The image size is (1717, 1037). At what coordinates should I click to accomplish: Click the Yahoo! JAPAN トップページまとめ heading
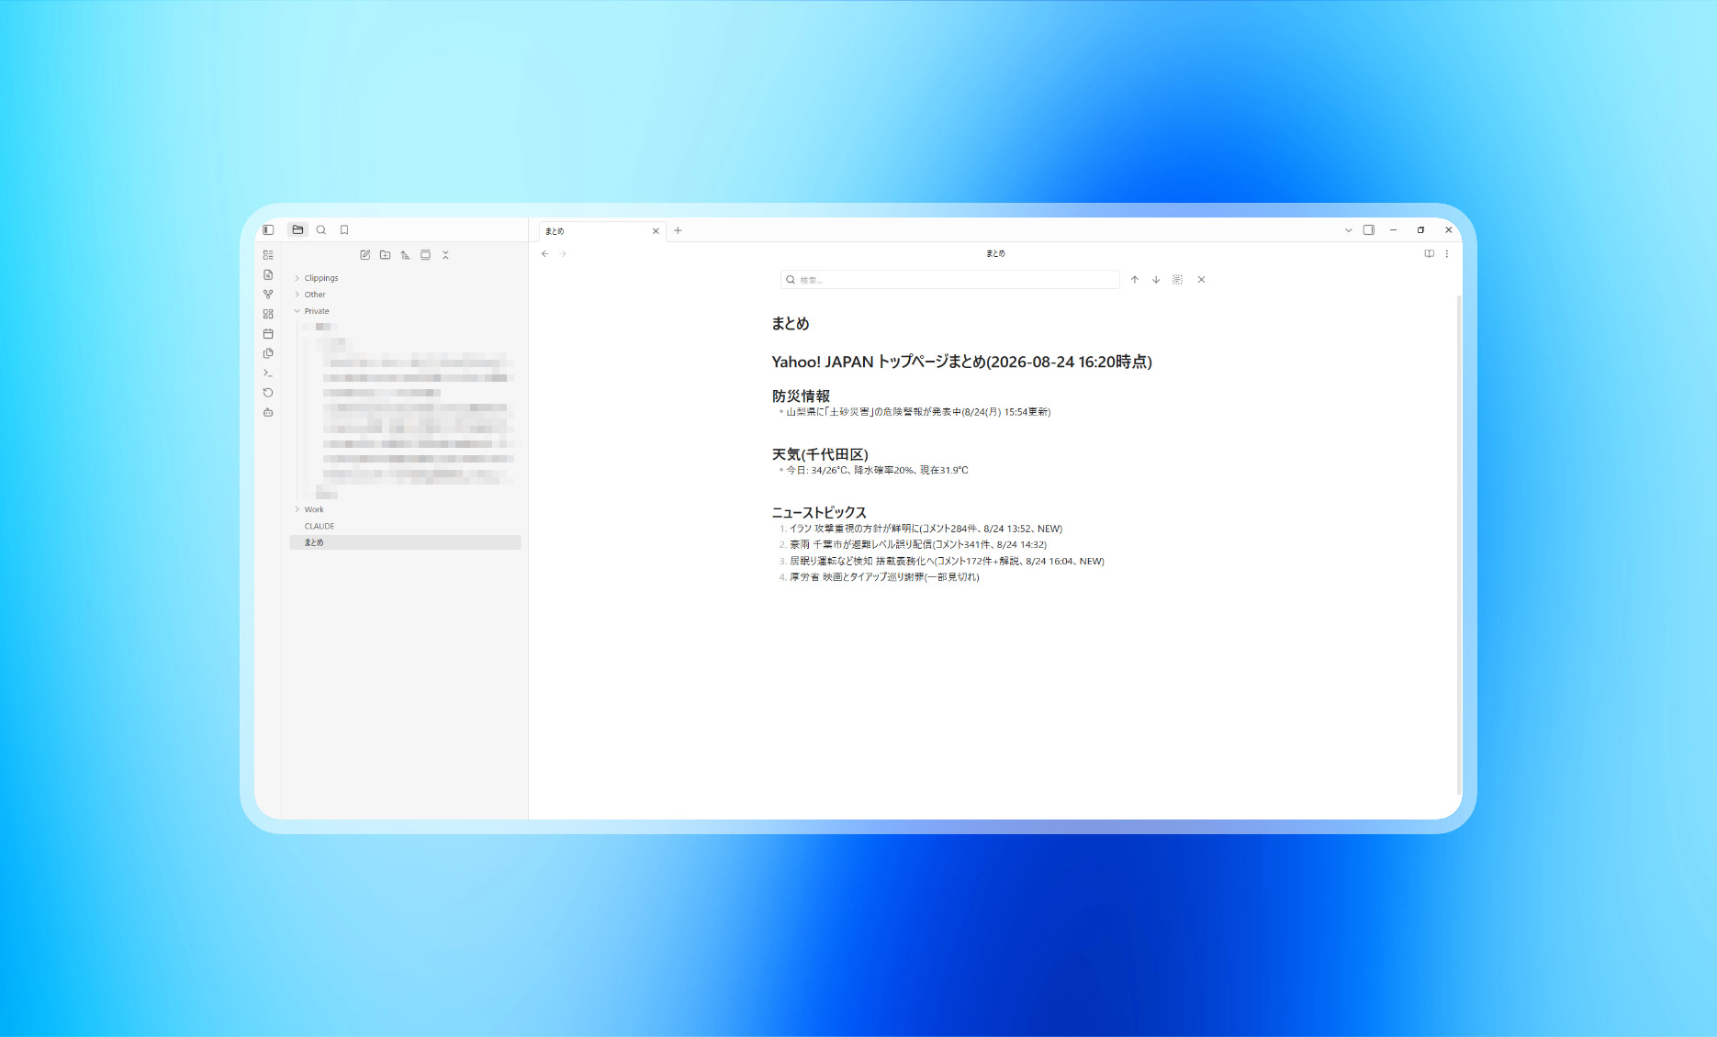pyautogui.click(x=961, y=362)
